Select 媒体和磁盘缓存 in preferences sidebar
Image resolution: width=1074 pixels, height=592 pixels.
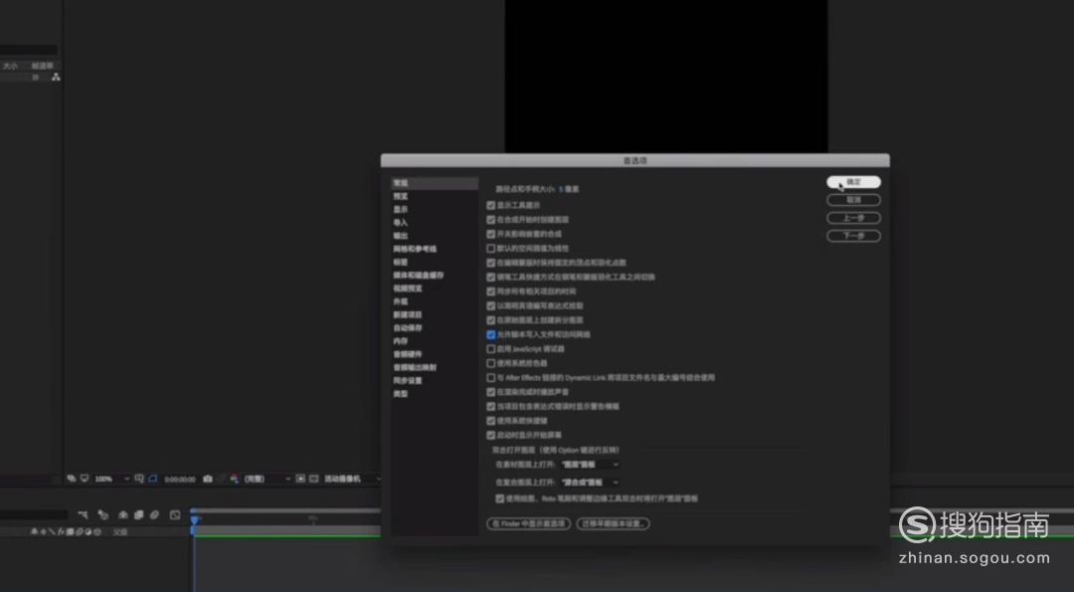(x=418, y=275)
